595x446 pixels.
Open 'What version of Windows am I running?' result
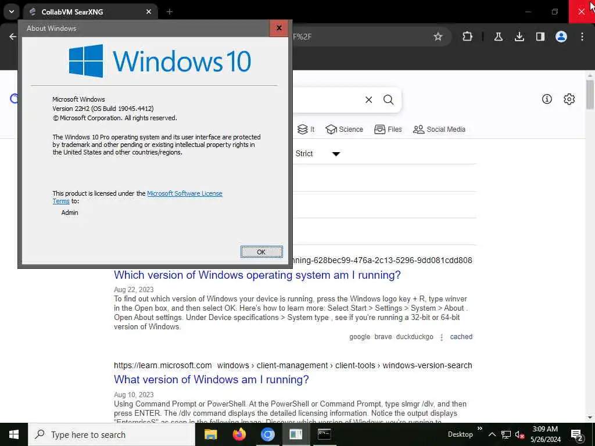point(212,379)
